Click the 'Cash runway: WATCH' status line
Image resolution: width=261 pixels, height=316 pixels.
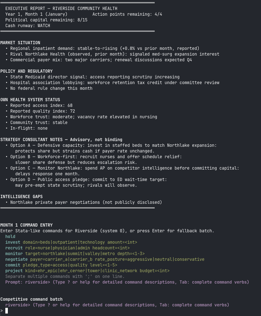(28, 26)
